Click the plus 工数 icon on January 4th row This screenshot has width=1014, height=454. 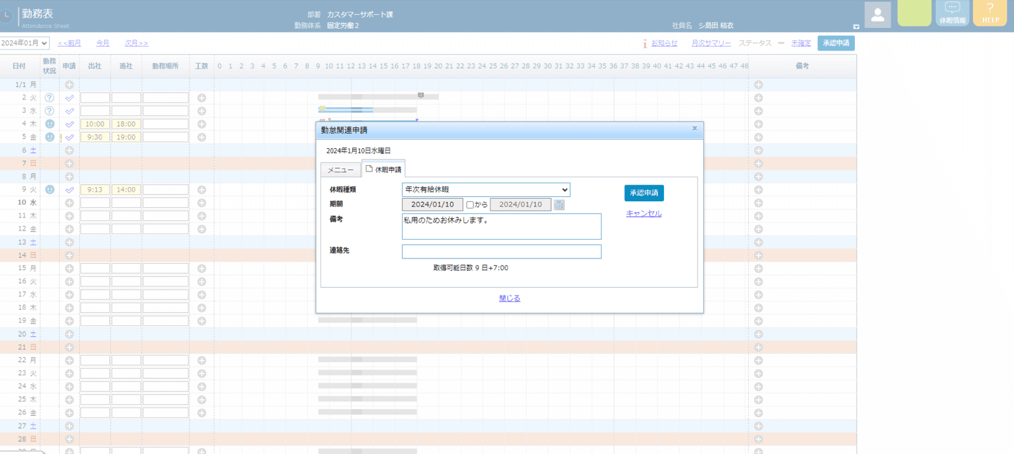pyautogui.click(x=201, y=123)
